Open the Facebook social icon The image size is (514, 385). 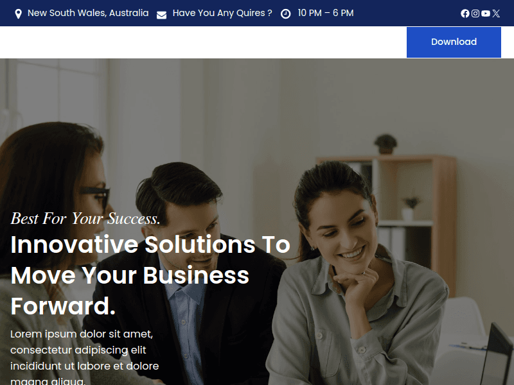pyautogui.click(x=465, y=13)
